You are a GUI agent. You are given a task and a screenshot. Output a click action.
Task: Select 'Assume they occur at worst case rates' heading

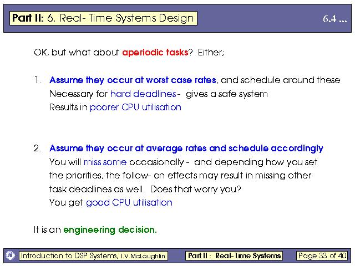point(133,80)
